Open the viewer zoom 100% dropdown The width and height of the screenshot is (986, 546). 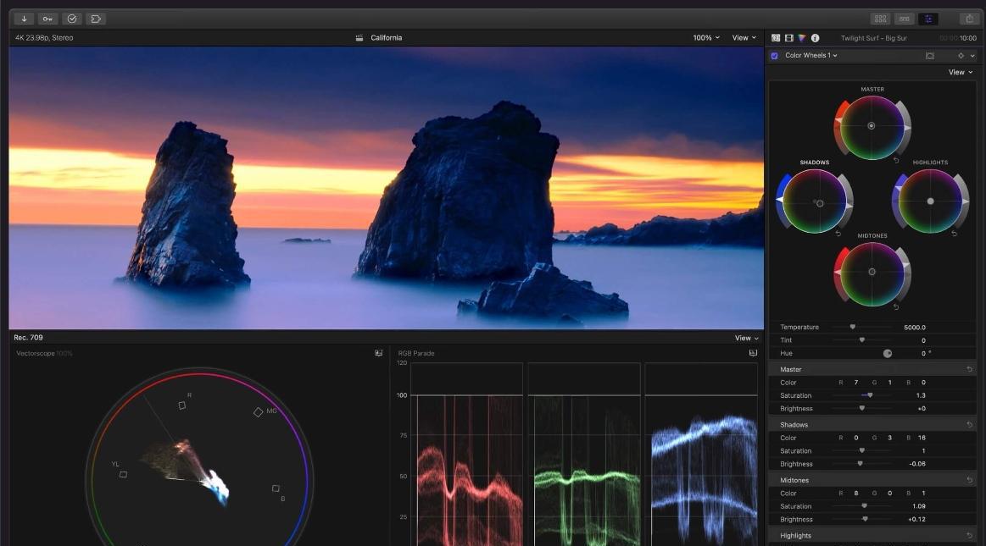point(706,37)
